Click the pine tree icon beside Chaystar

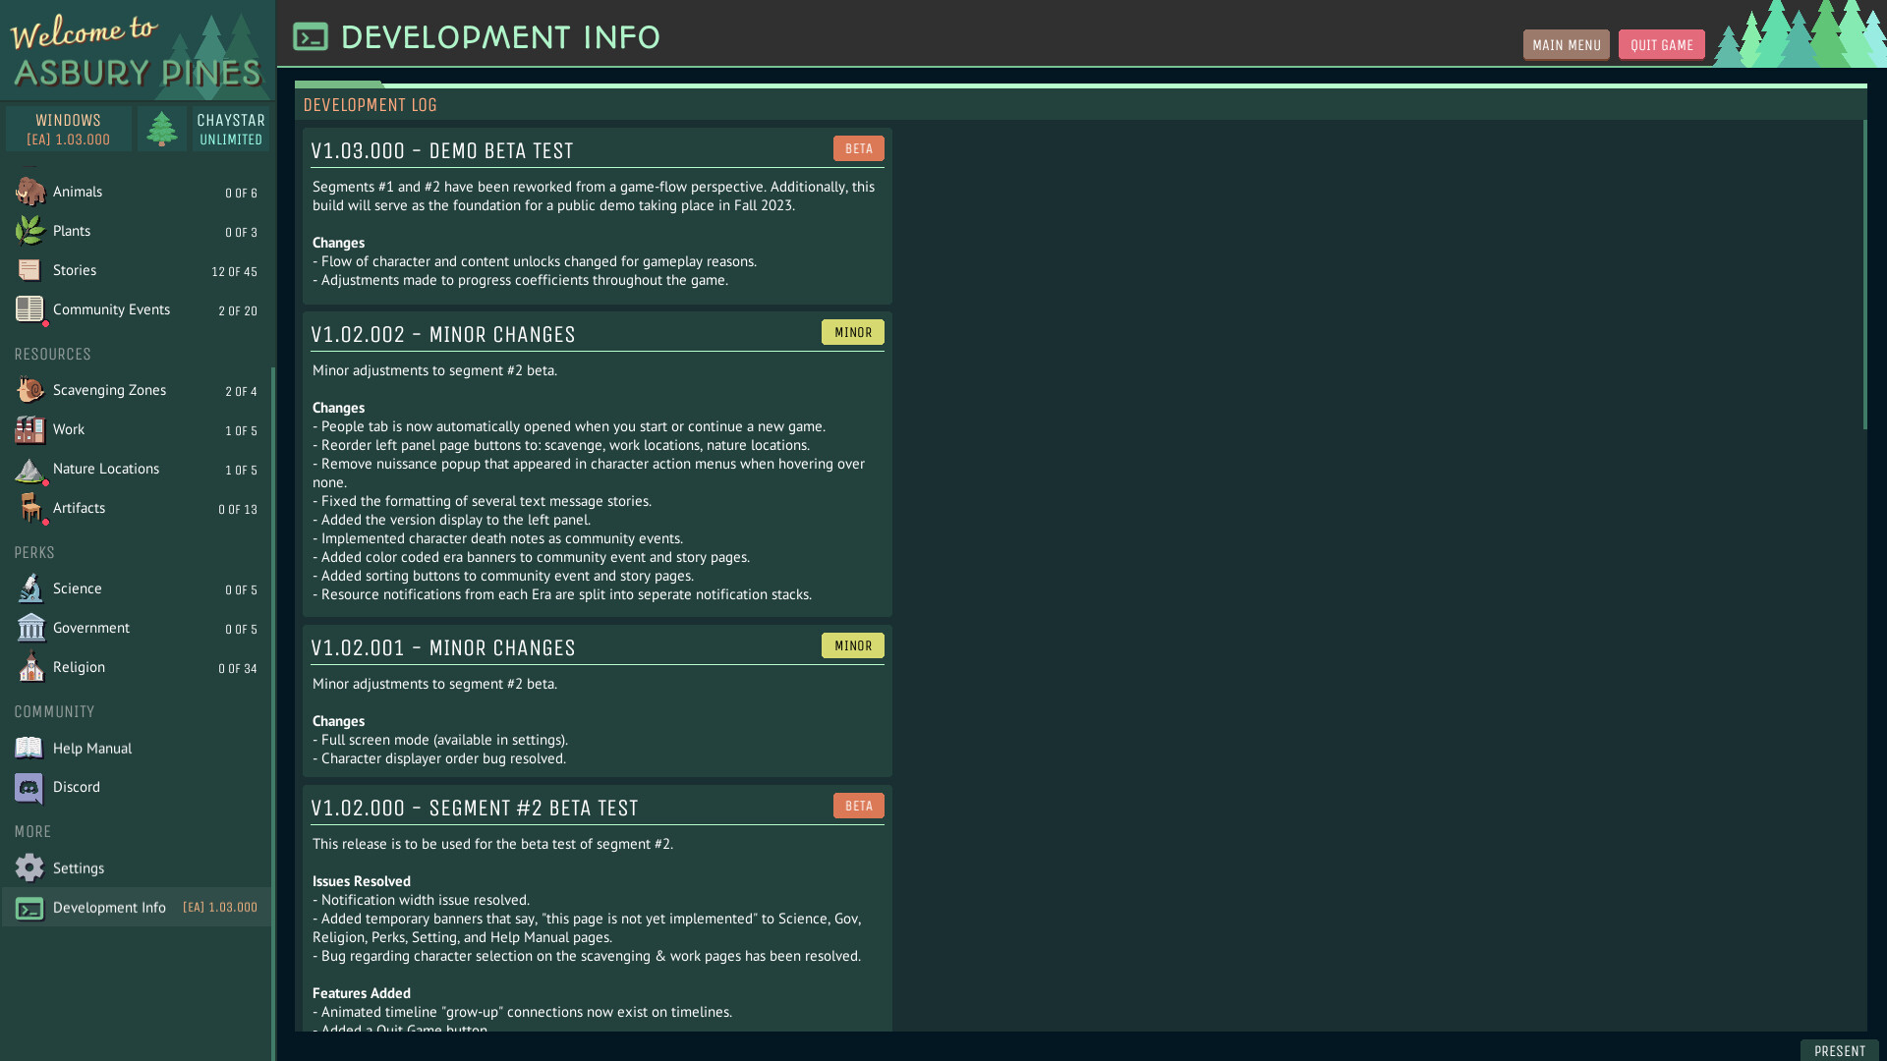[x=162, y=129]
